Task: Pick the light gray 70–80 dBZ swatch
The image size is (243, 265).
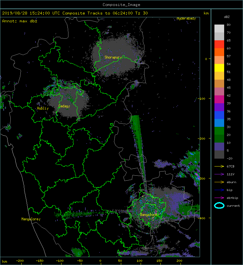Action: [x=219, y=29]
